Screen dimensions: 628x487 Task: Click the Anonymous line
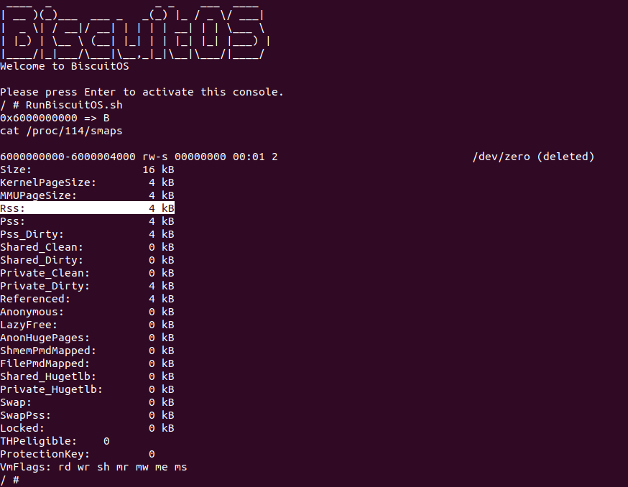(87, 312)
